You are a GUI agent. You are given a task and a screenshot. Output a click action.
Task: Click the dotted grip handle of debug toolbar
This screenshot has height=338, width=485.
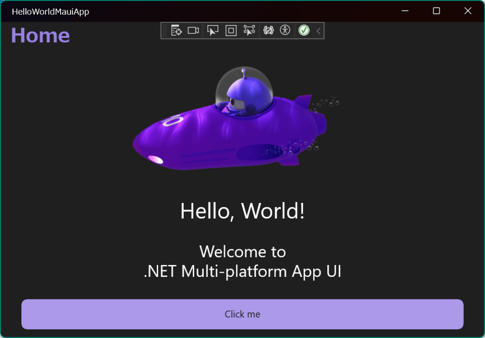point(165,31)
